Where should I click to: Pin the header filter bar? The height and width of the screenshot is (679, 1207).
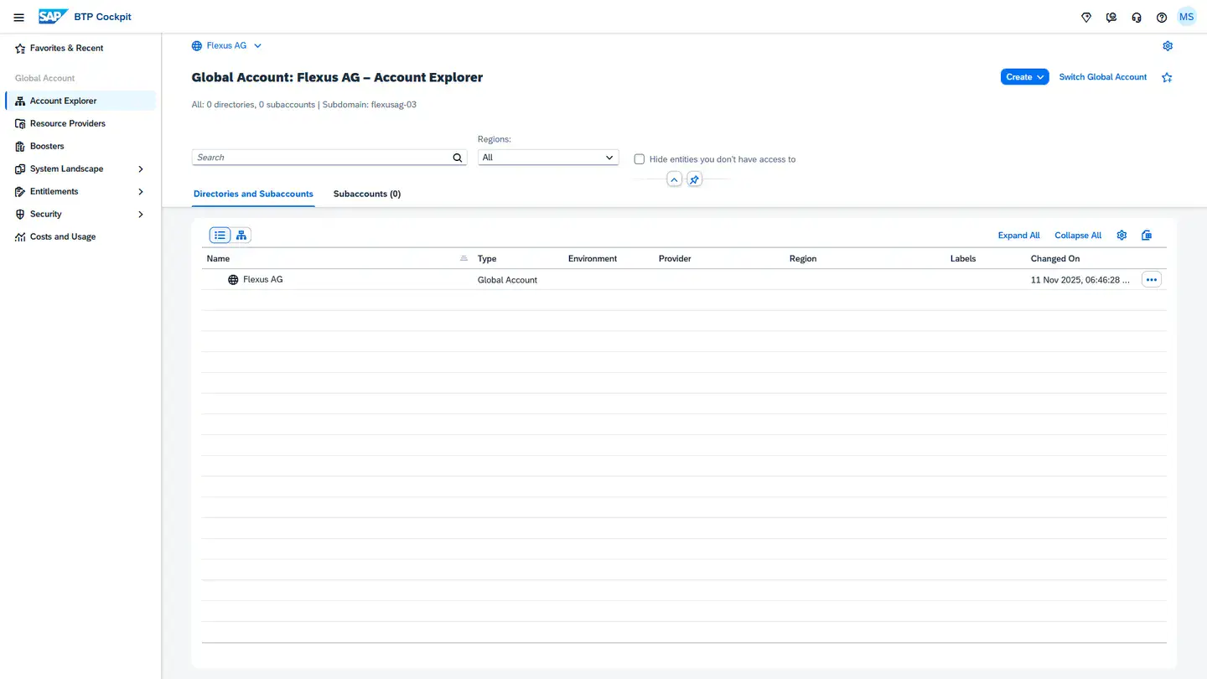pyautogui.click(x=694, y=179)
